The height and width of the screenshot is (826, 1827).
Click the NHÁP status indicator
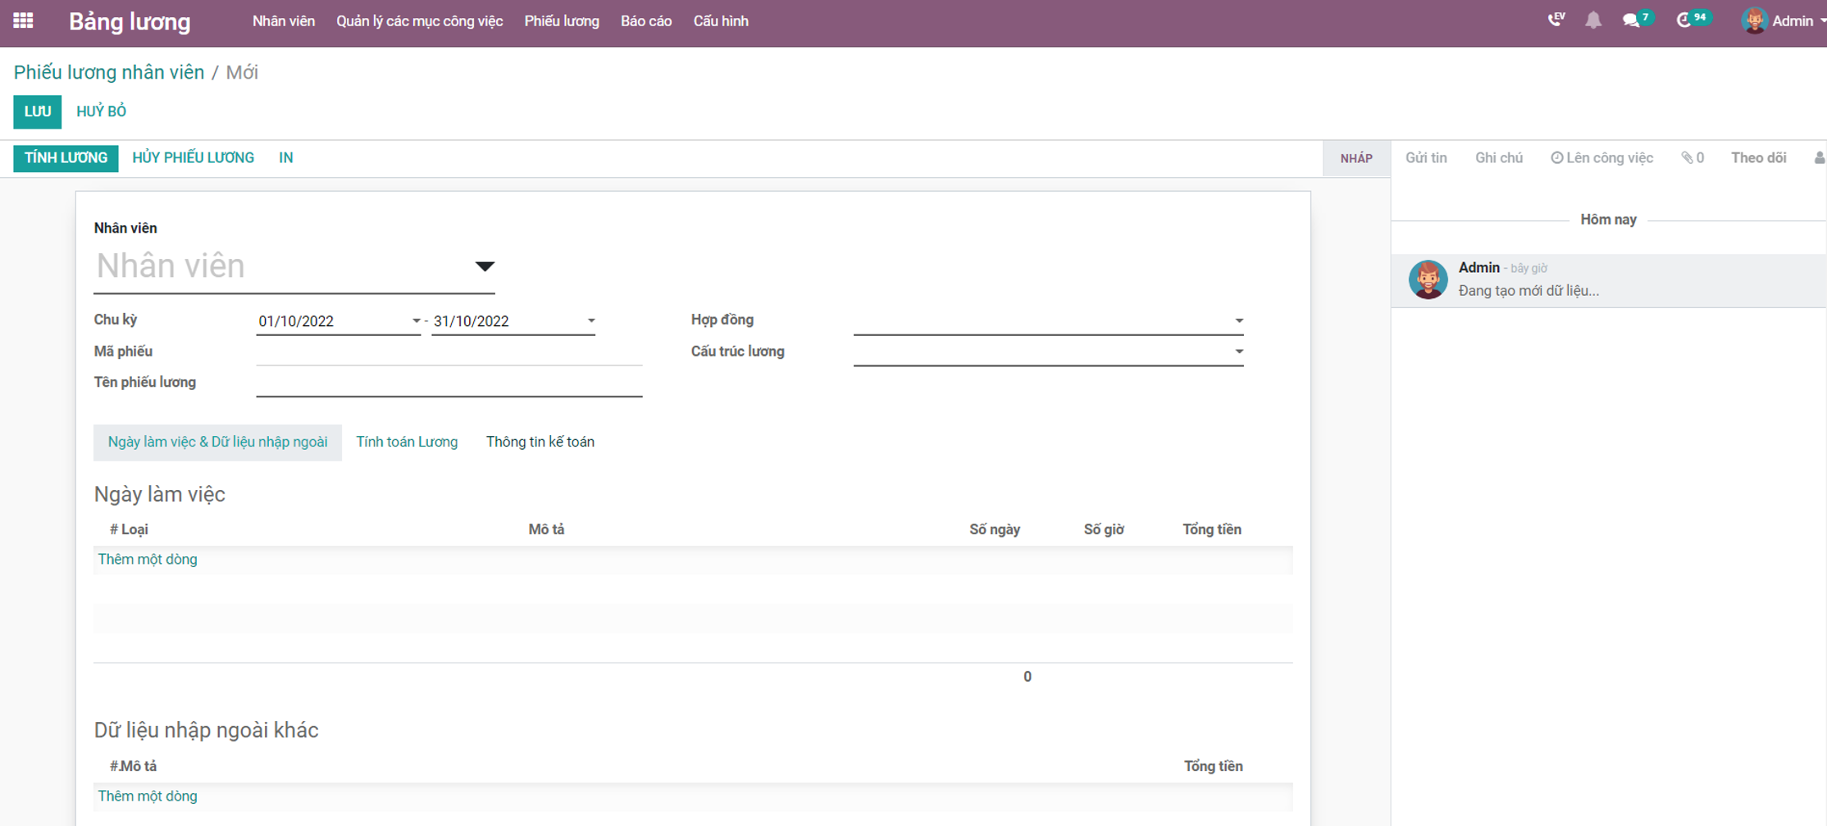[1356, 158]
